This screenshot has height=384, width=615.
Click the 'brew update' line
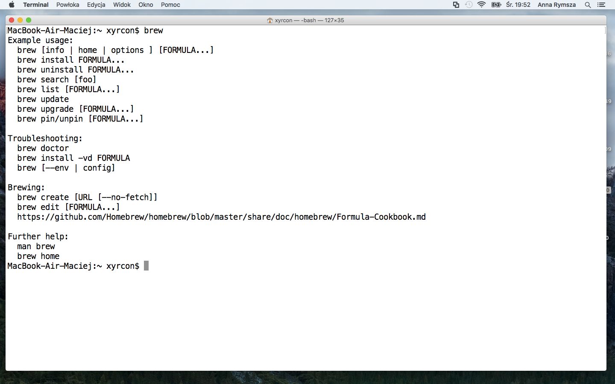pyautogui.click(x=43, y=99)
